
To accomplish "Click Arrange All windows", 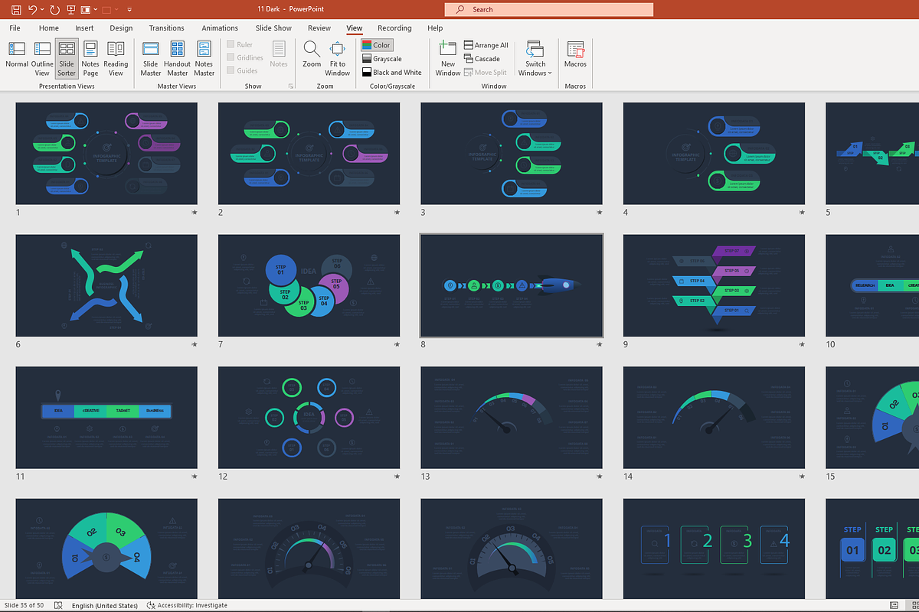I will pyautogui.click(x=486, y=45).
